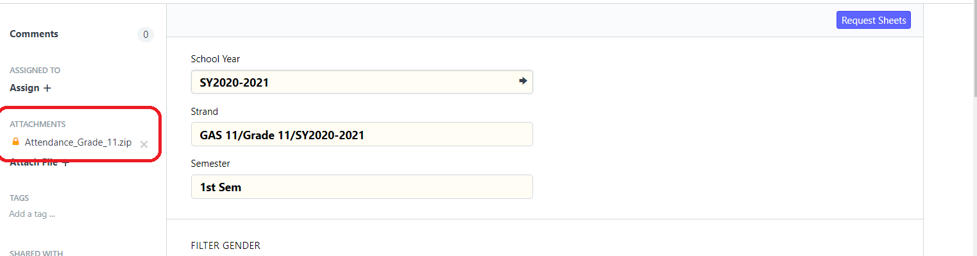Click the Request Sheets button
The image size is (977, 256).
(874, 21)
